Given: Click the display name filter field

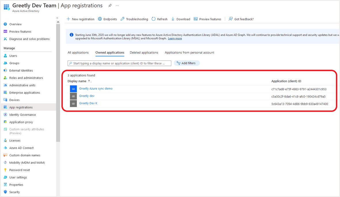Looking at the screenshot, I should (x=119, y=63).
